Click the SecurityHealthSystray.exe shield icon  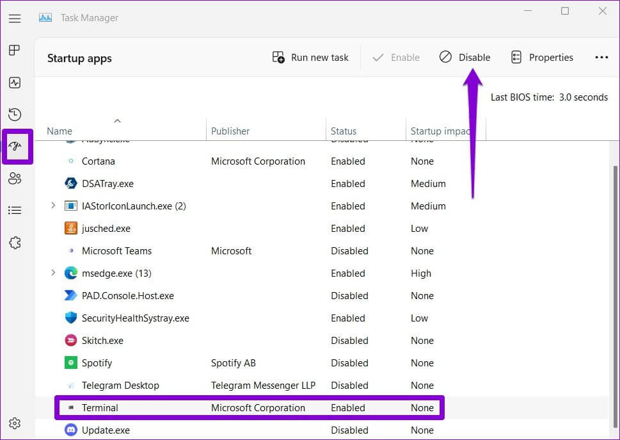[71, 318]
